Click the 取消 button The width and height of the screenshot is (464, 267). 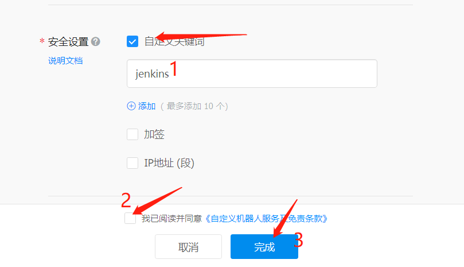coord(188,246)
